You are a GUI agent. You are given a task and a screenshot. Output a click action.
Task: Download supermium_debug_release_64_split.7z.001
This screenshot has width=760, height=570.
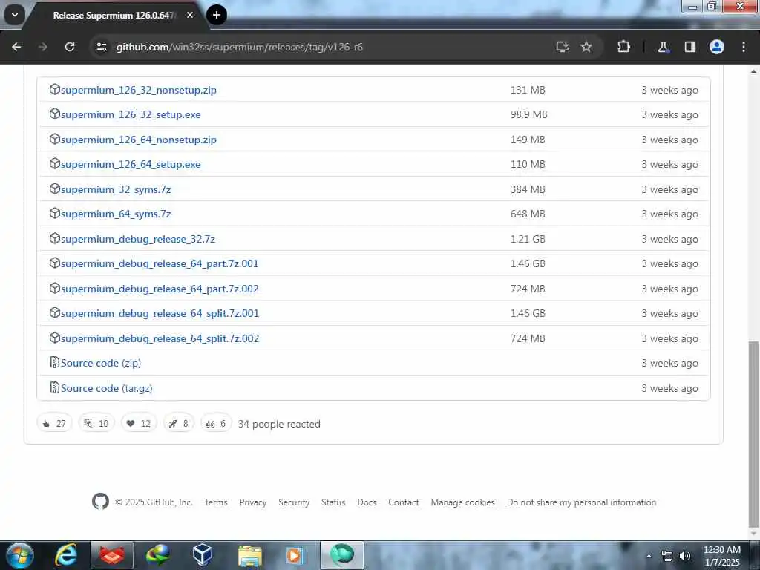160,314
